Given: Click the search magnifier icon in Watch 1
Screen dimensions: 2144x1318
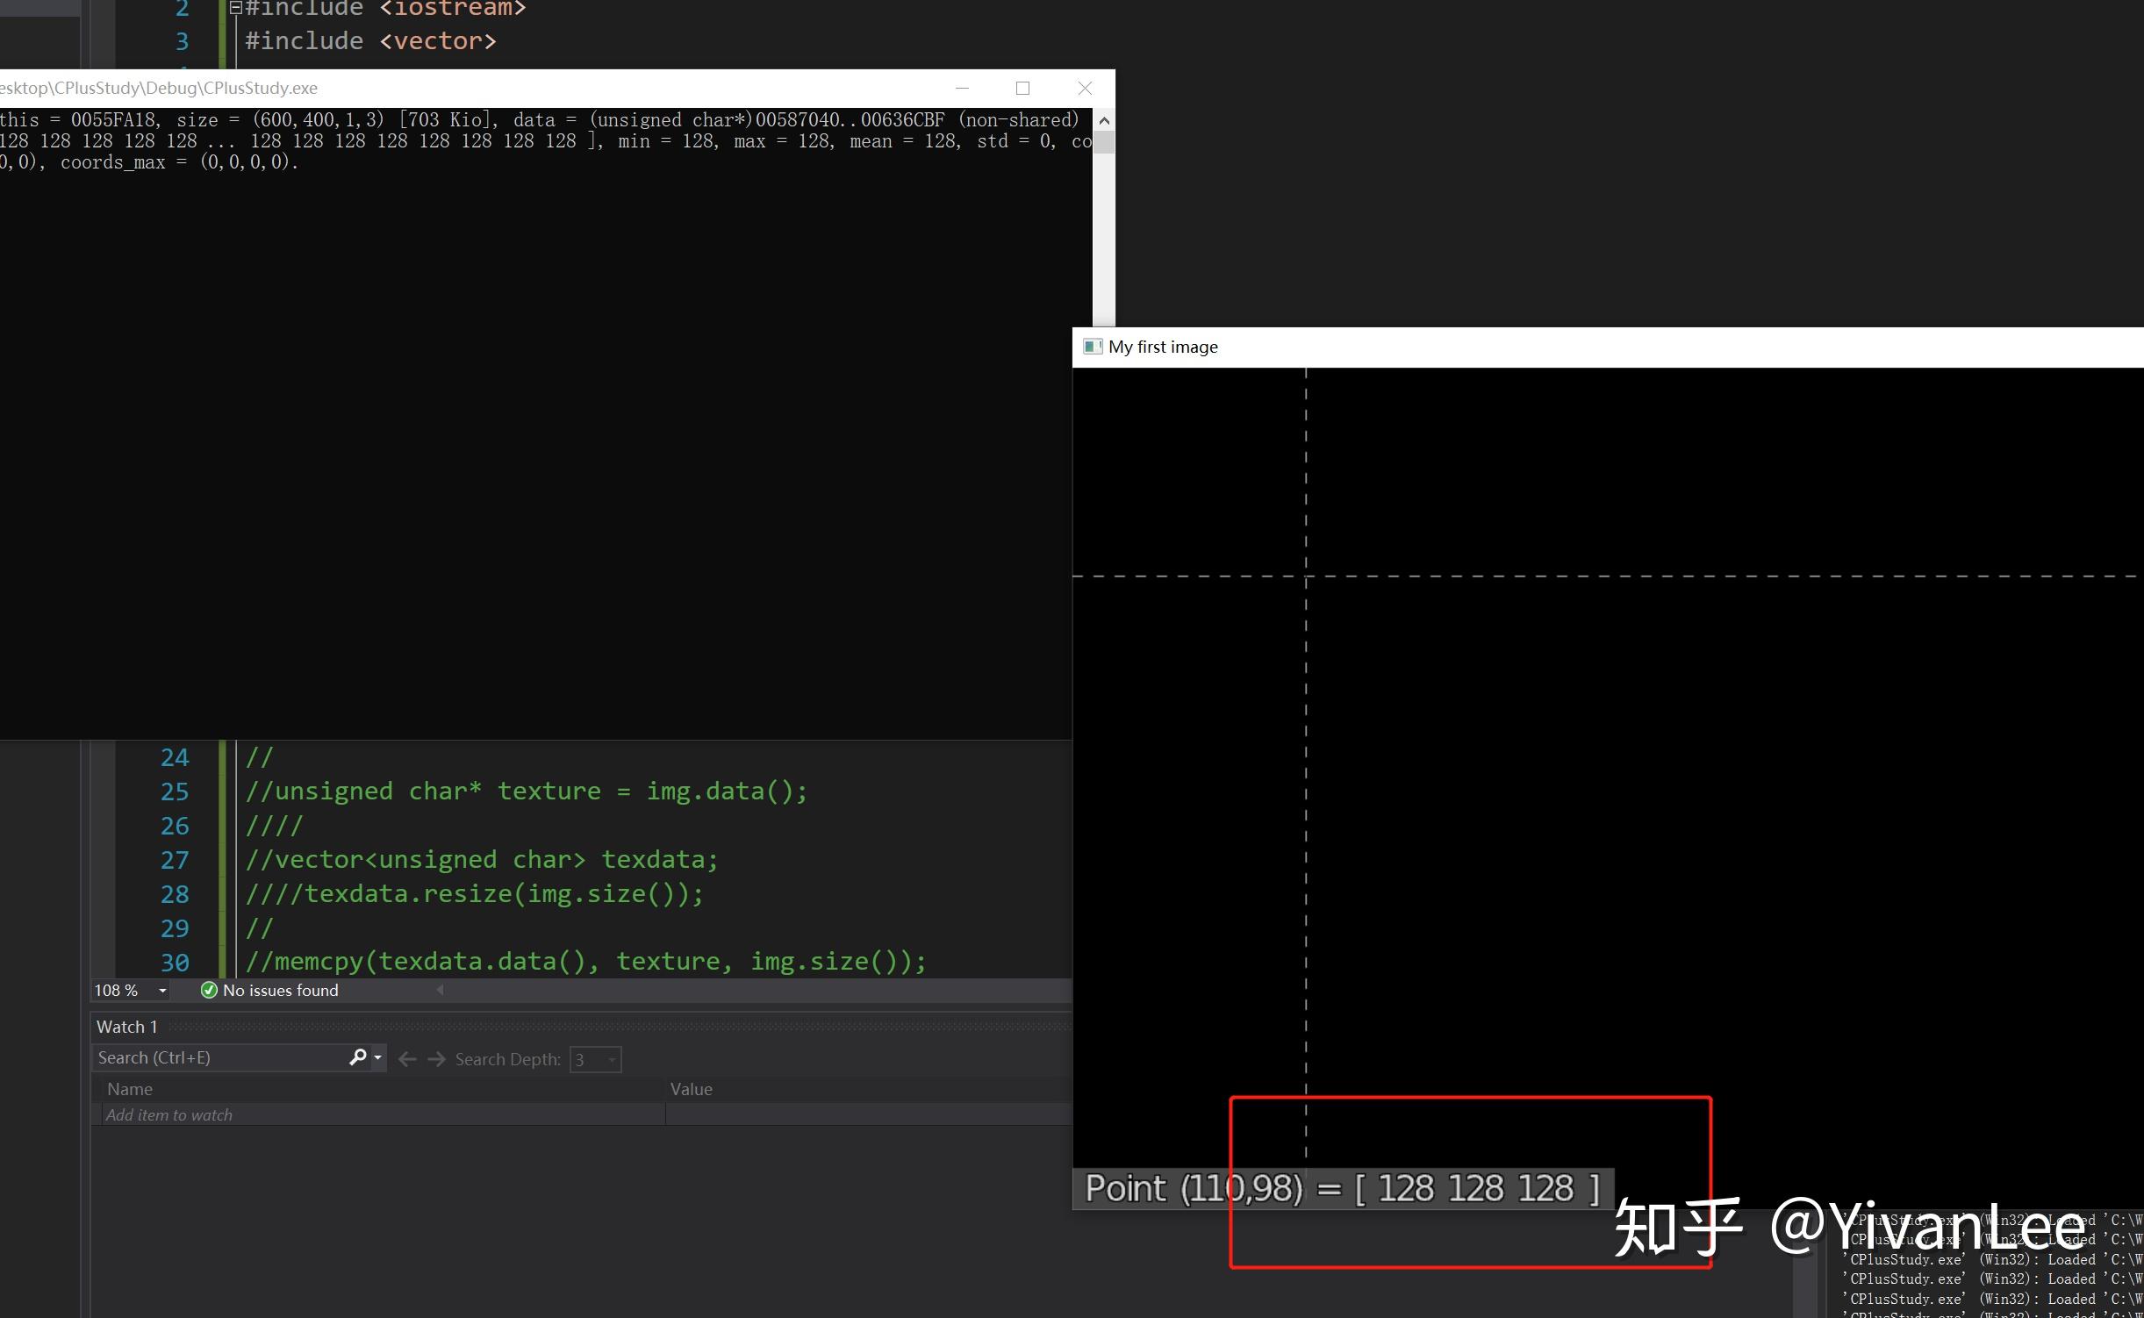Looking at the screenshot, I should point(357,1057).
